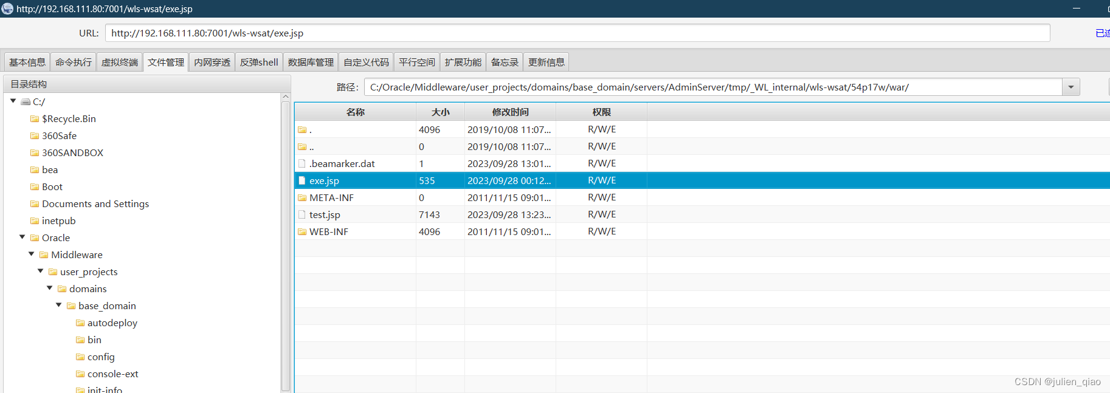
Task: Select the .beamarker.dat date 2023/09/28 13:01
Action: [x=509, y=163]
